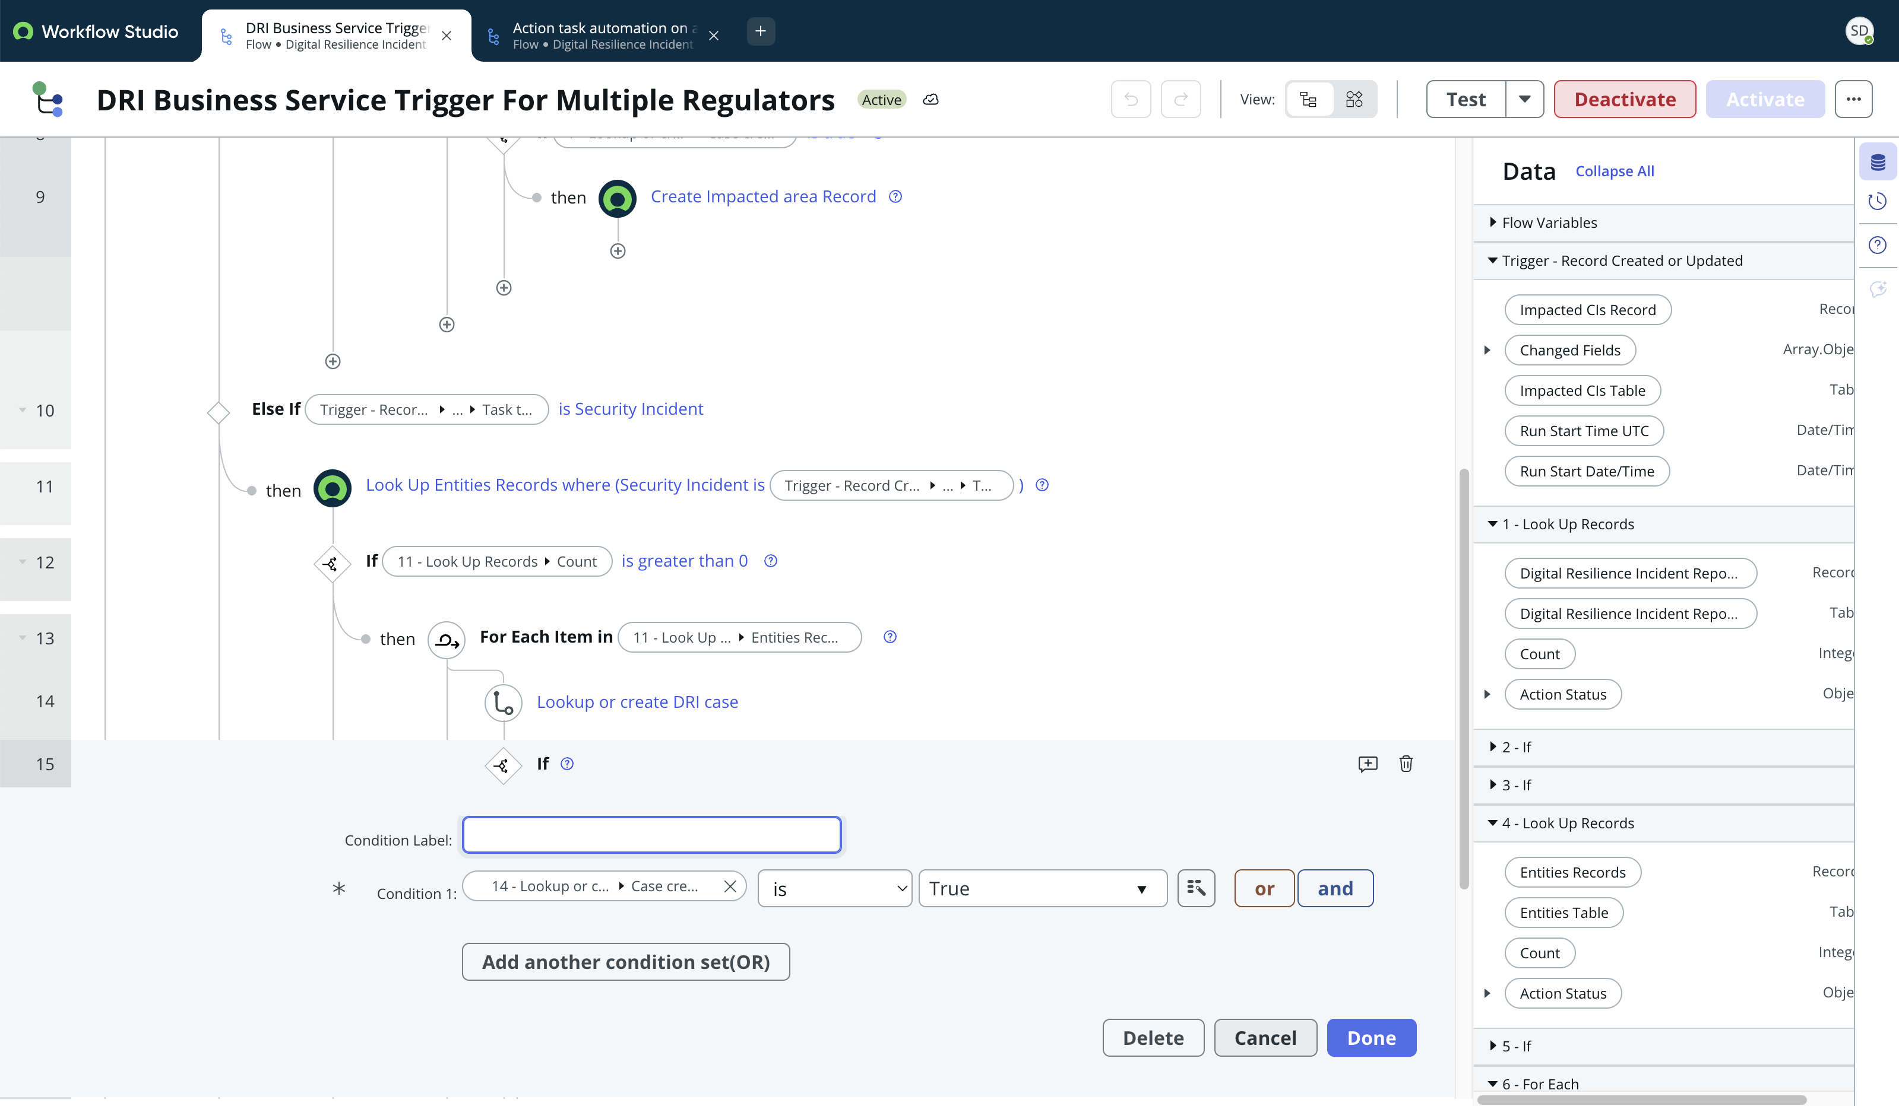Open the Data panel database icon

pos(1877,161)
